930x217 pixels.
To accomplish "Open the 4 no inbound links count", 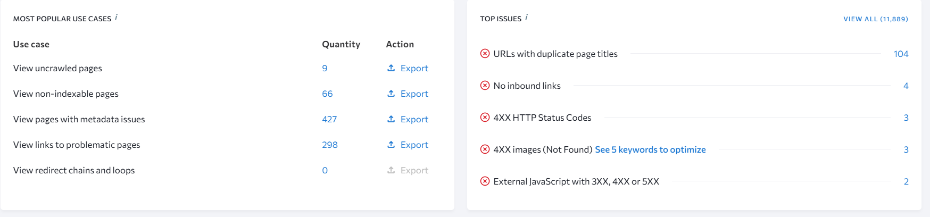I will (906, 86).
